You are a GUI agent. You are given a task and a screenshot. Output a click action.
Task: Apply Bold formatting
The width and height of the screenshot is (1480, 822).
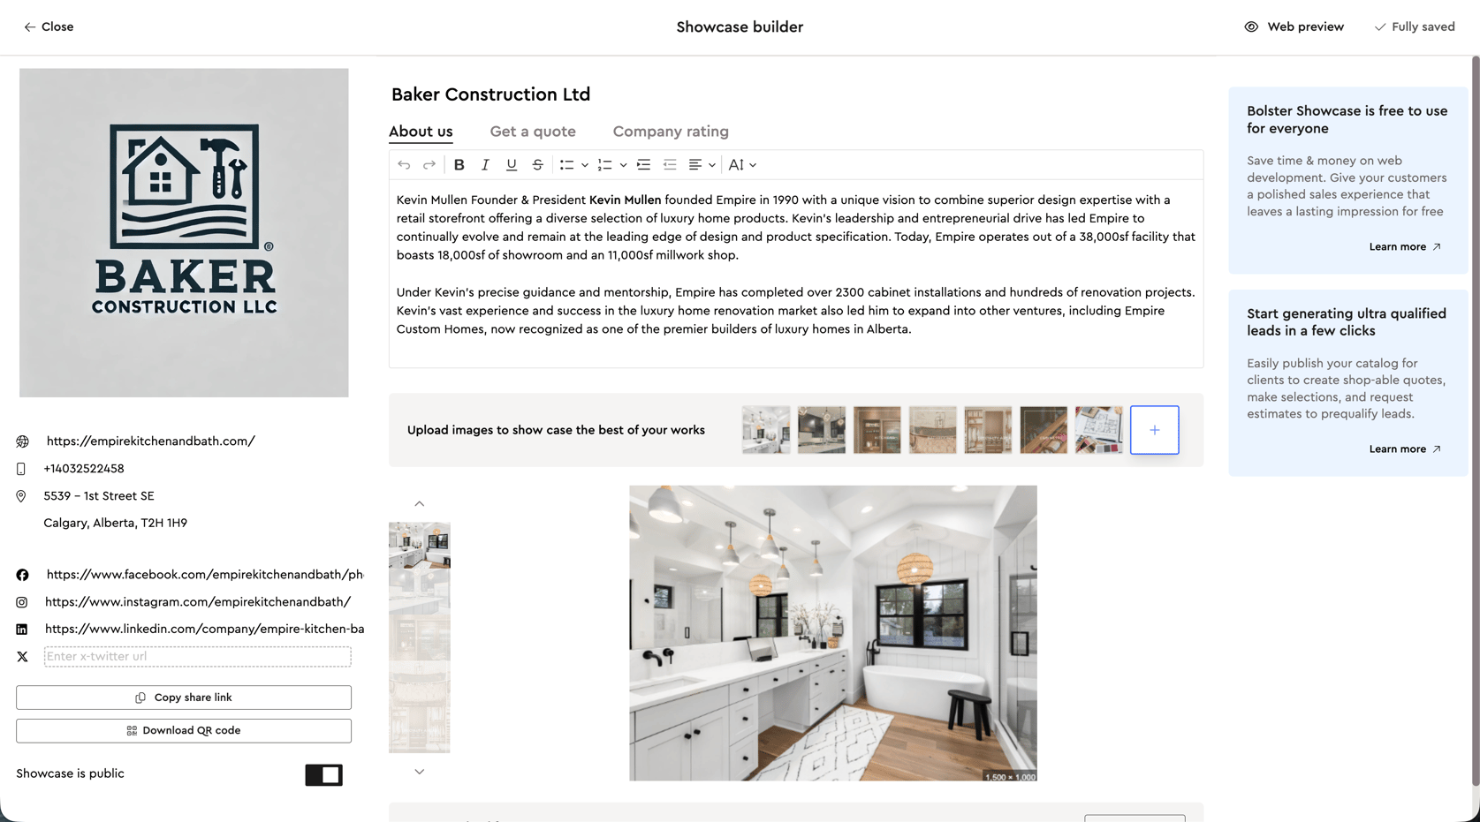point(459,165)
